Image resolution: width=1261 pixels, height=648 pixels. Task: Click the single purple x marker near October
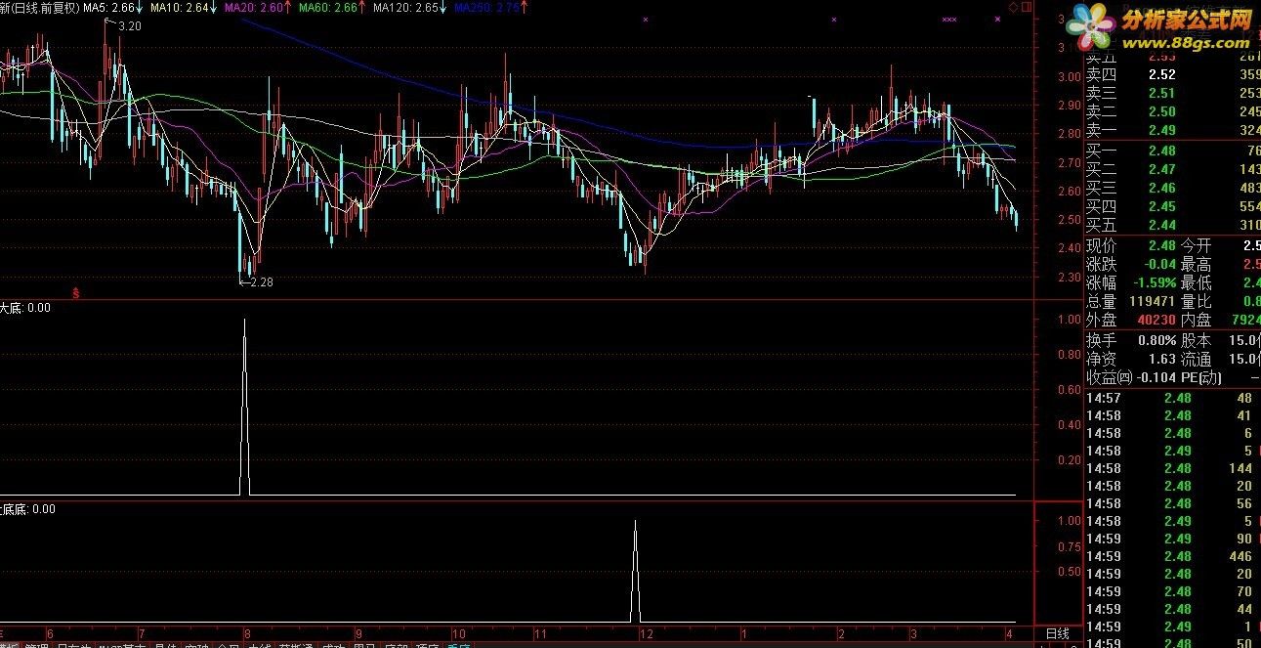(x=645, y=19)
